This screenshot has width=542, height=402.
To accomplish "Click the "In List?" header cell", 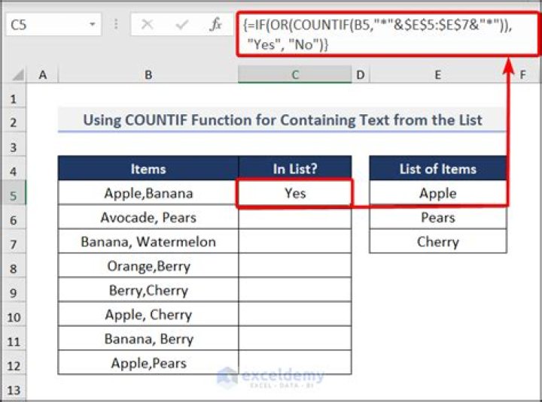I will coord(295,168).
